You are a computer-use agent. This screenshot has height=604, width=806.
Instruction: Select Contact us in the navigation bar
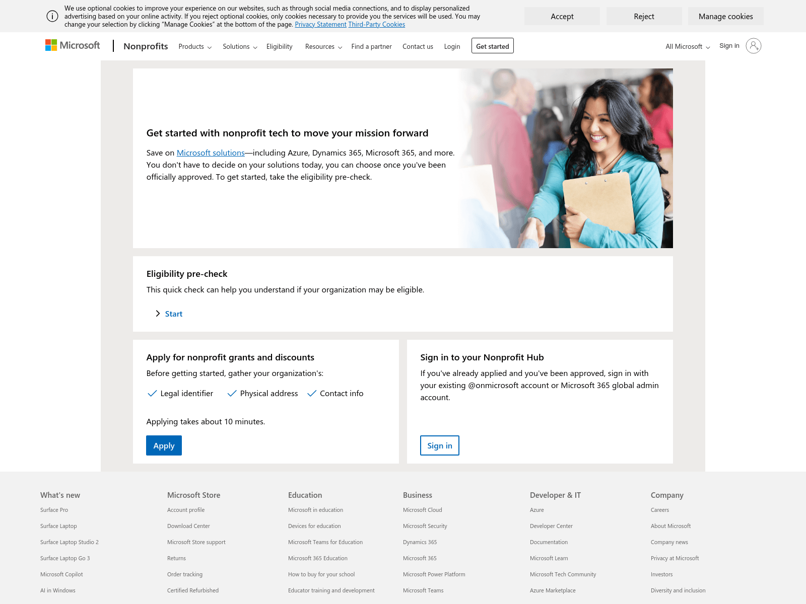tap(418, 46)
